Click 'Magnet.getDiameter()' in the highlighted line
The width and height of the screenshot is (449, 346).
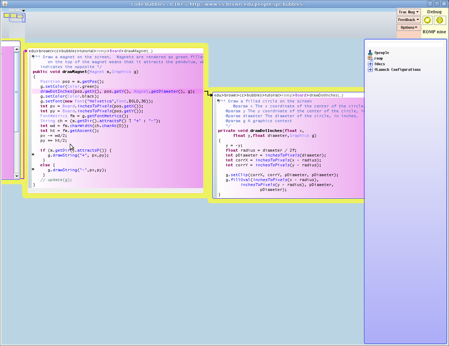[x=159, y=91]
